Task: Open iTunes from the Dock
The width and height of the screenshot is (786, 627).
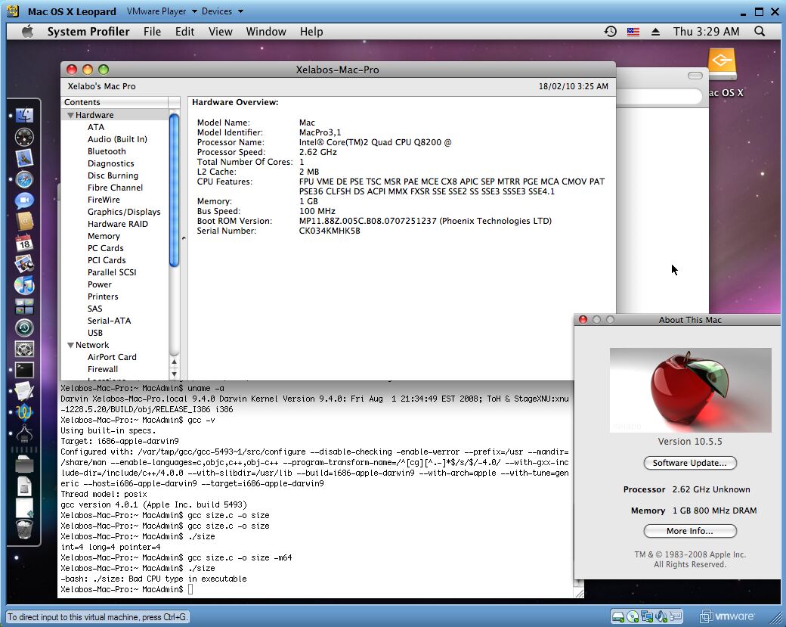Action: pos(24,285)
